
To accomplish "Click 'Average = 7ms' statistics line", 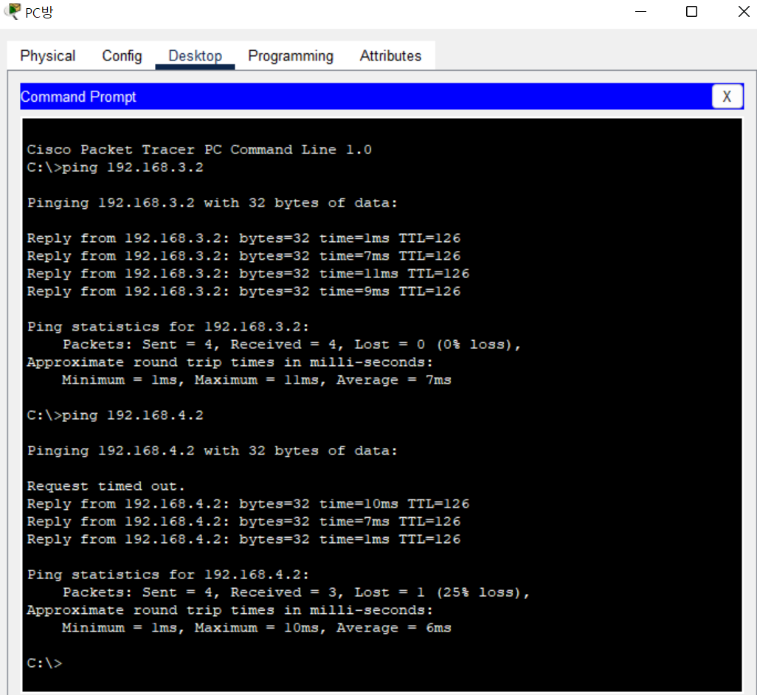I will tap(257, 380).
